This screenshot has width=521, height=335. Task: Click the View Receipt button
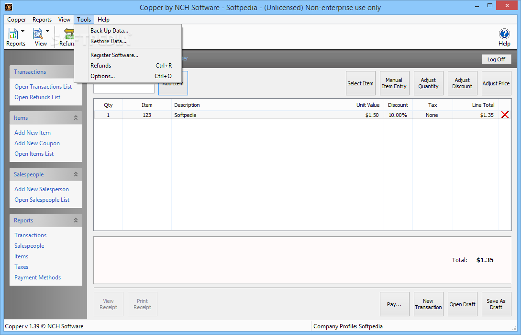tap(108, 304)
